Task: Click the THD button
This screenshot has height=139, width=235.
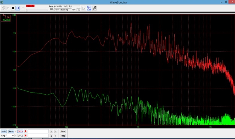Action: pos(63,131)
